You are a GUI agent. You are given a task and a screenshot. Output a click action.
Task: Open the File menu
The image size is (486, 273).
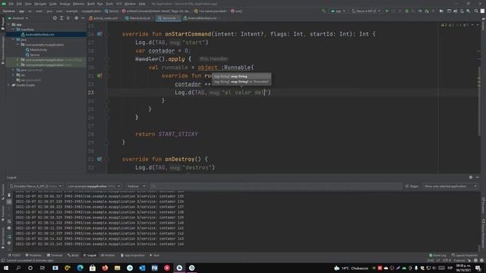[11, 4]
